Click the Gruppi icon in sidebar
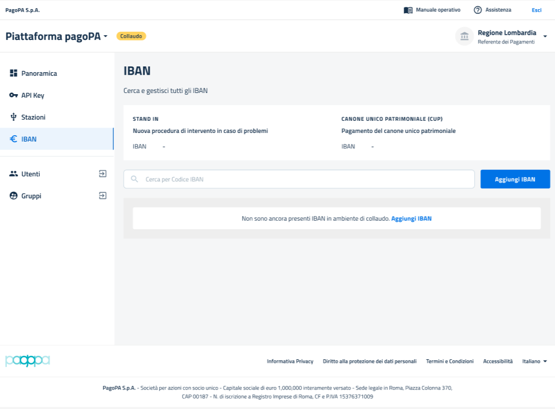The height and width of the screenshot is (409, 555). pyautogui.click(x=14, y=196)
